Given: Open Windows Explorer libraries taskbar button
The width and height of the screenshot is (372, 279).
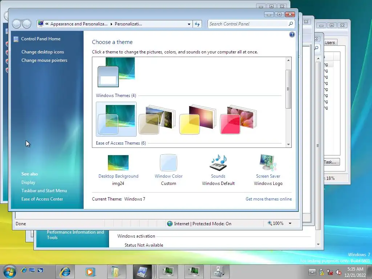Looking at the screenshot, I should 116,272.
